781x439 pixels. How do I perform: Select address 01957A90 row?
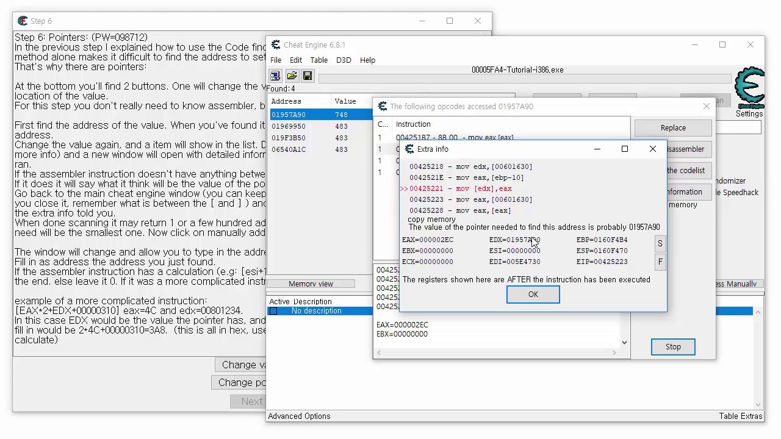coord(322,115)
